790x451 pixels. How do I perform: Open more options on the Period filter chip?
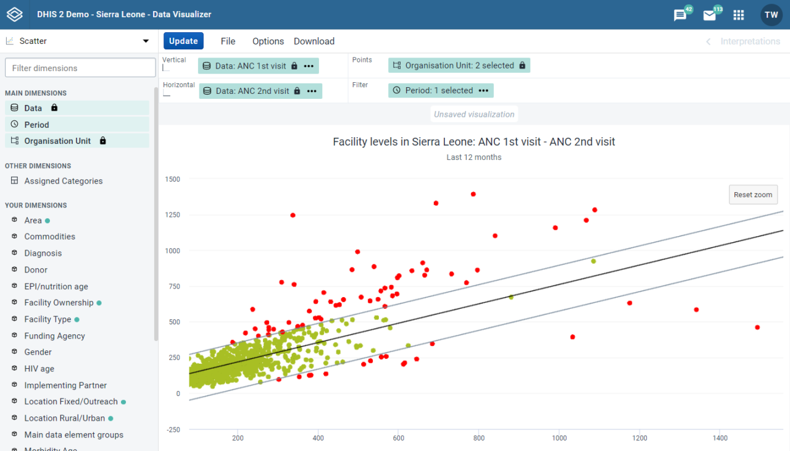(485, 90)
